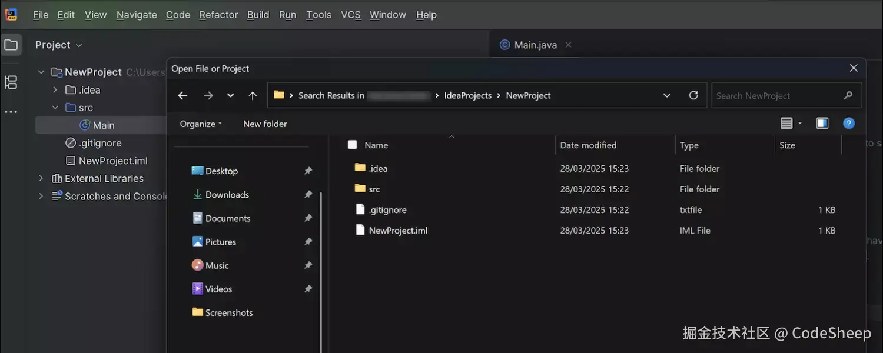Refresh the NewProject folder listing

point(693,95)
